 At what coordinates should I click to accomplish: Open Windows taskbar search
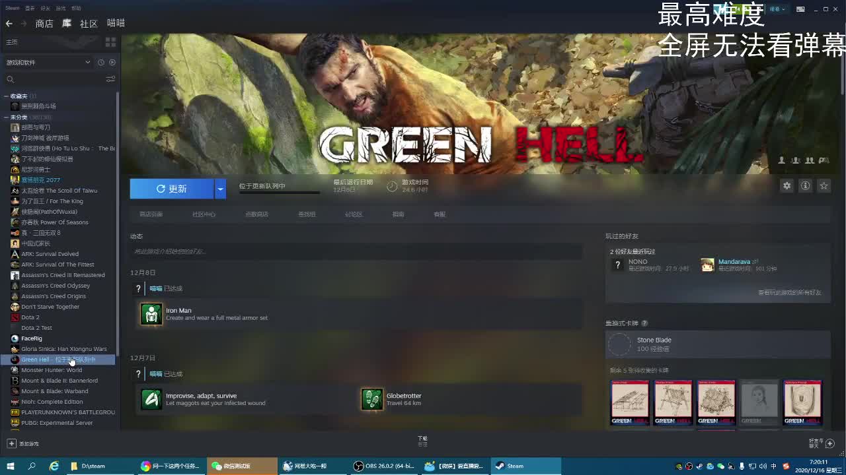click(32, 466)
